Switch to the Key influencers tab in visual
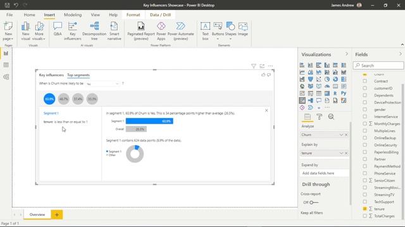 (x=51, y=75)
